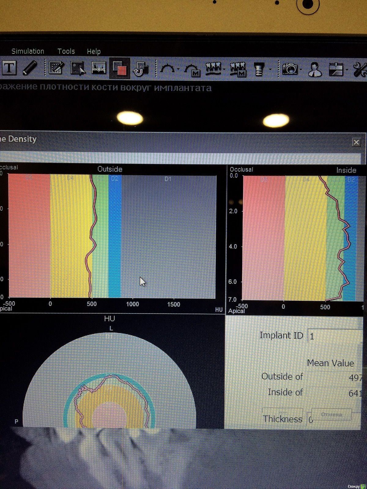Toggle the red-square bone density tool

pos(119,68)
